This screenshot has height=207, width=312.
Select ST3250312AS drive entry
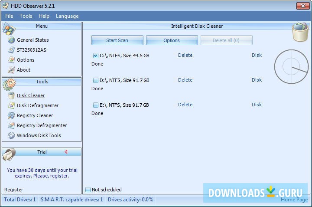pos(32,50)
